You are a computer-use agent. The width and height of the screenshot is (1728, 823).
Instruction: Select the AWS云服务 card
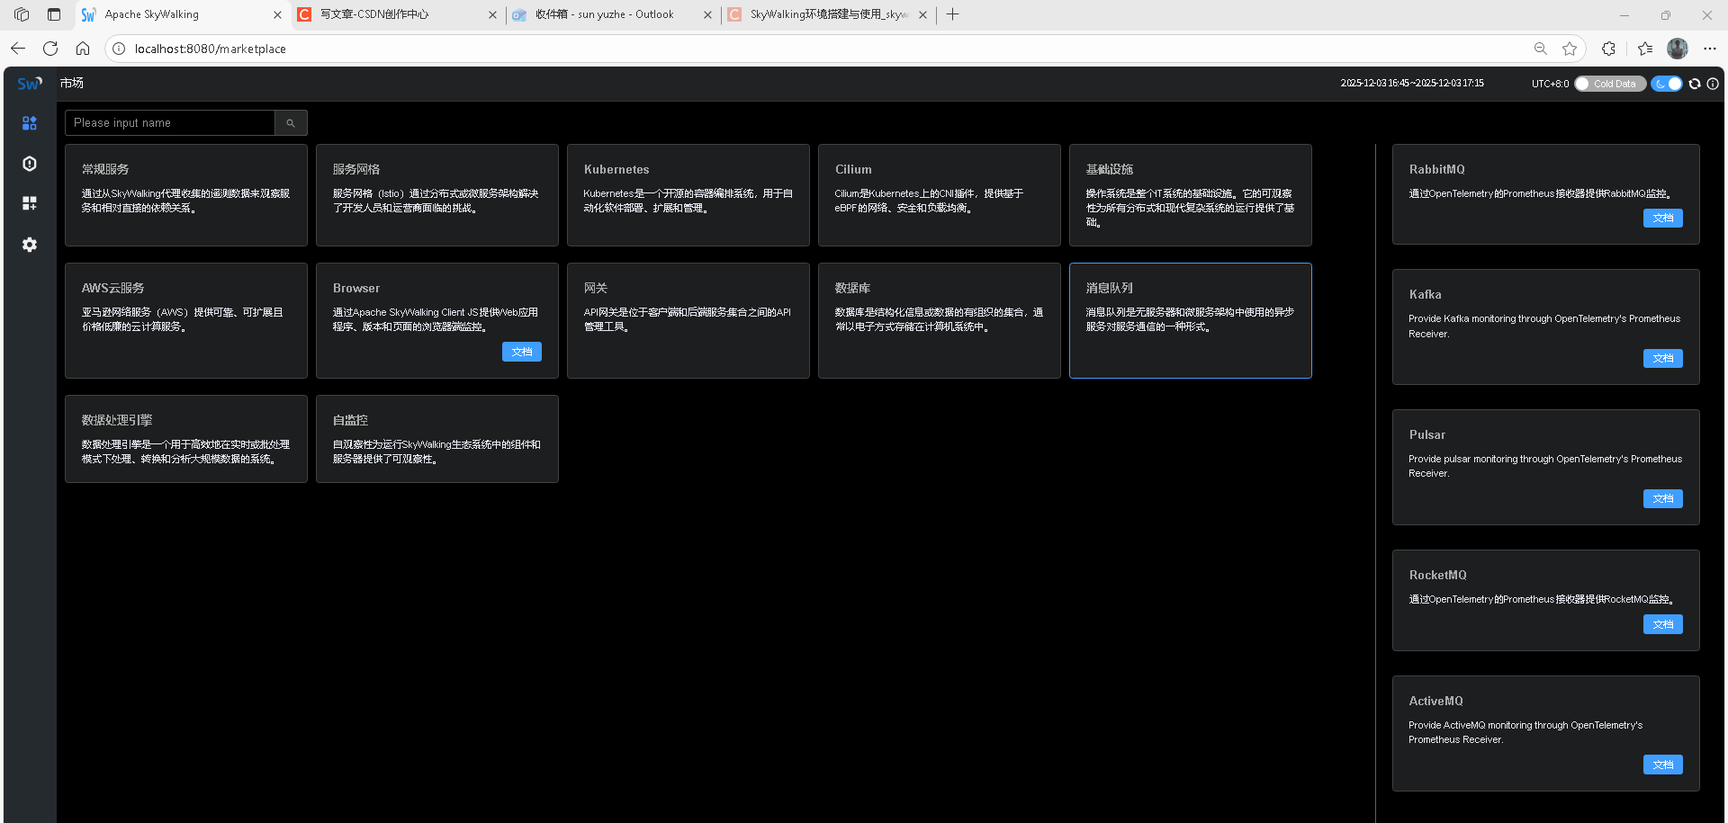(186, 320)
